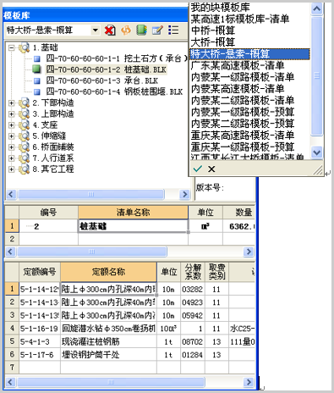Collapse the 1.基础 tree node
Viewport: 334px width, 393px height.
tap(11, 47)
